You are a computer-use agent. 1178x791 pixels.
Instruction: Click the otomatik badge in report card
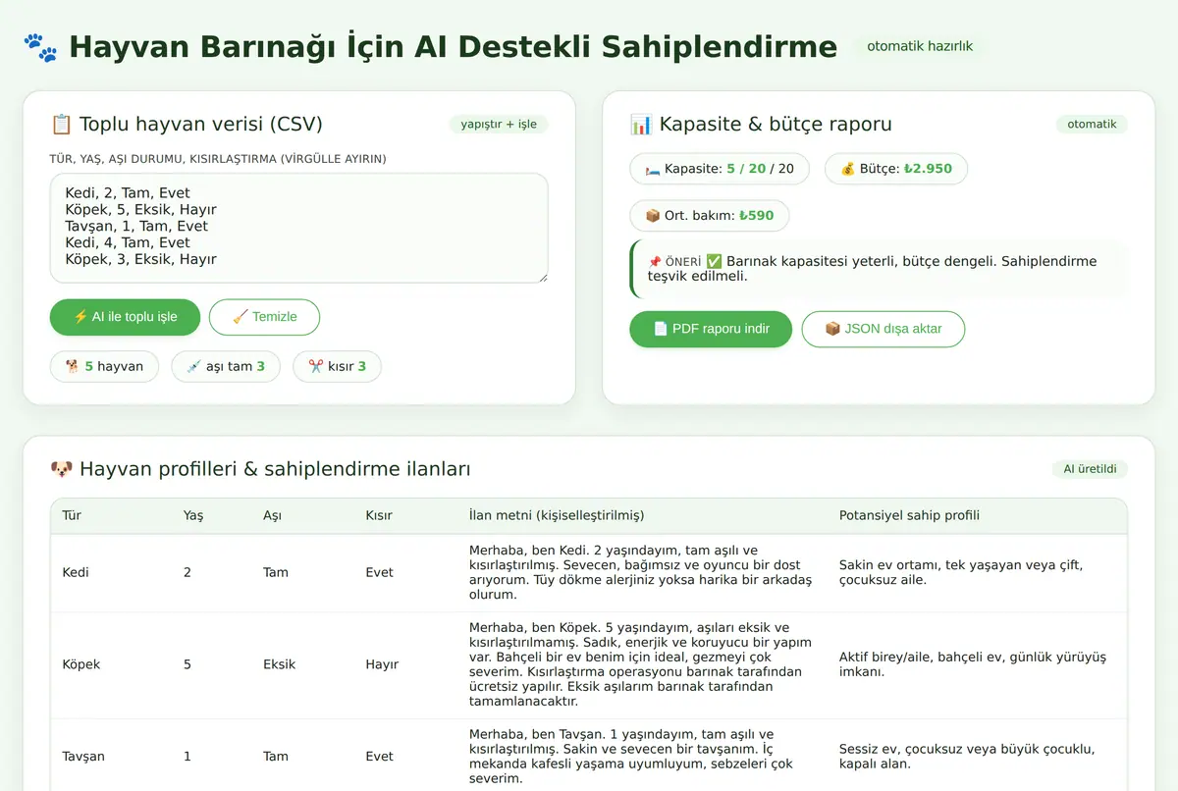coord(1092,125)
